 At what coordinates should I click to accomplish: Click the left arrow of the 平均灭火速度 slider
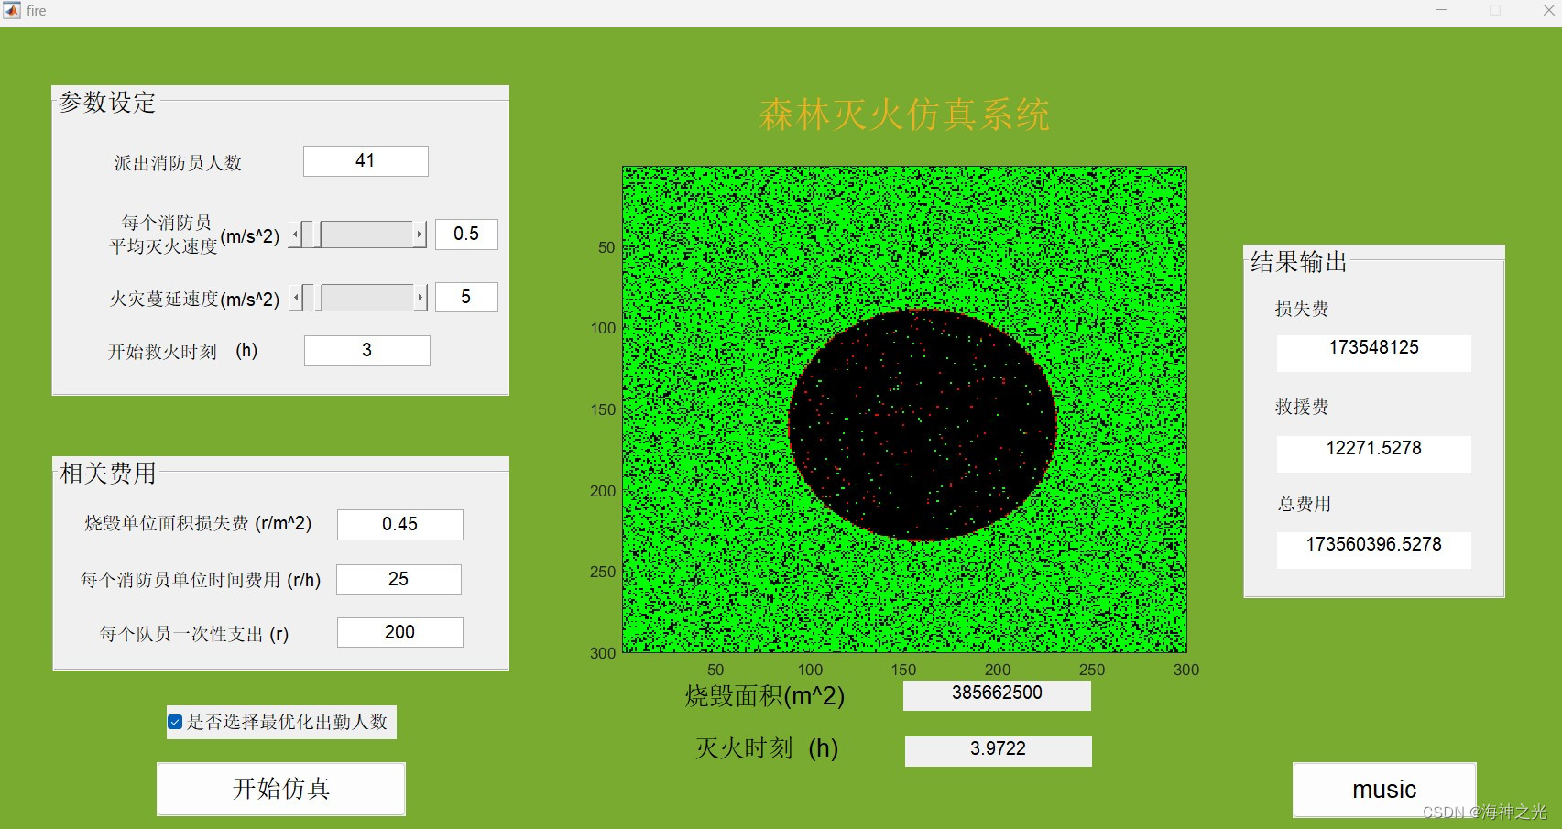click(295, 235)
